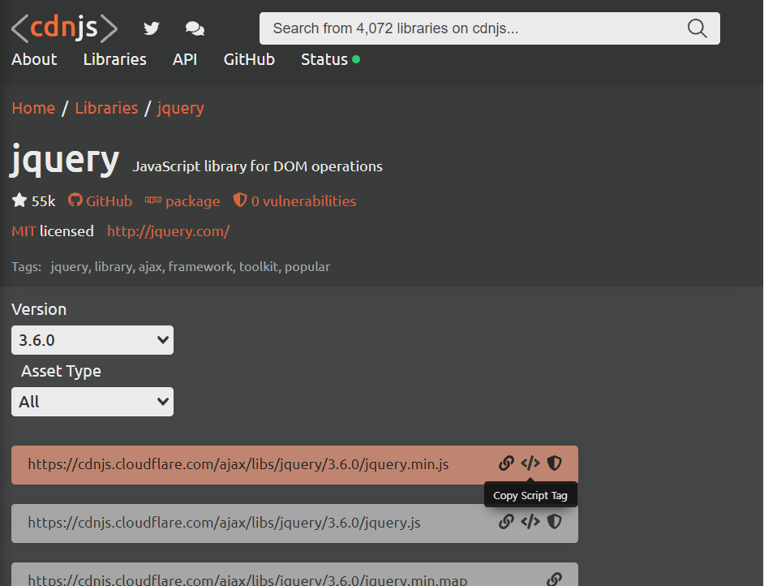Select the jquery.min.js URL row

tap(294, 464)
